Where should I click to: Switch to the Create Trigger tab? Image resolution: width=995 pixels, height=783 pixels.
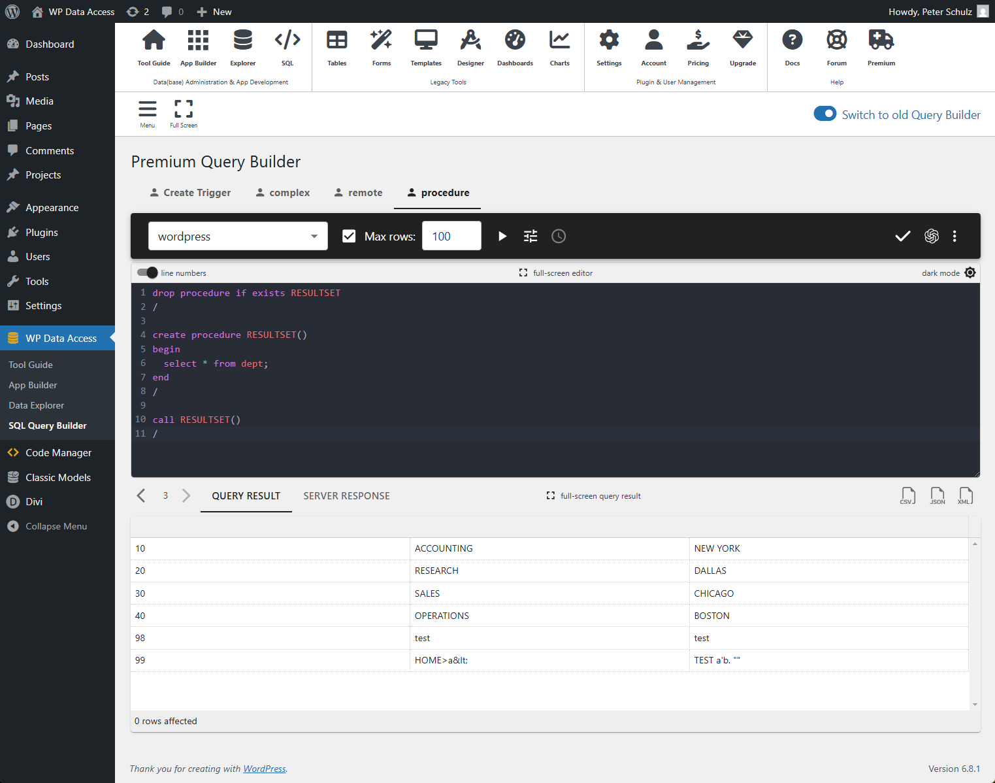point(190,193)
